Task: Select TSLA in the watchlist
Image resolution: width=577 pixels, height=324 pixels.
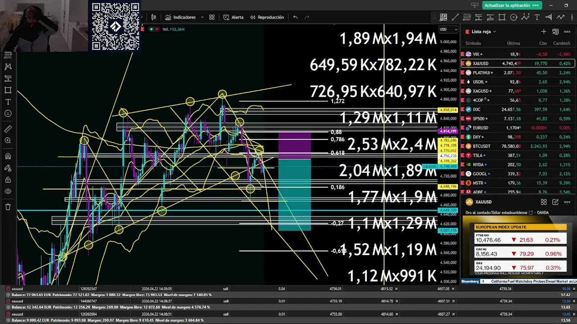Action: (517, 155)
